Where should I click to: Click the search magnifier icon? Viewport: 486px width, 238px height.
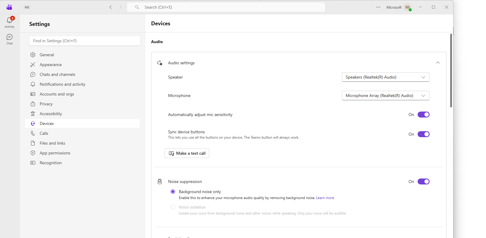pos(137,7)
